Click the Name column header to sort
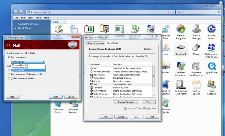 pos(58,22)
